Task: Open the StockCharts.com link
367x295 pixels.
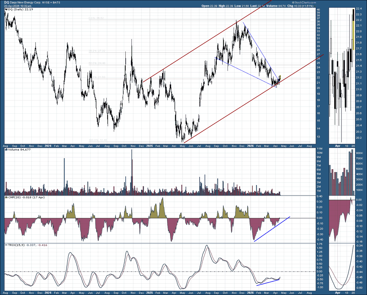Action: tap(305, 2)
